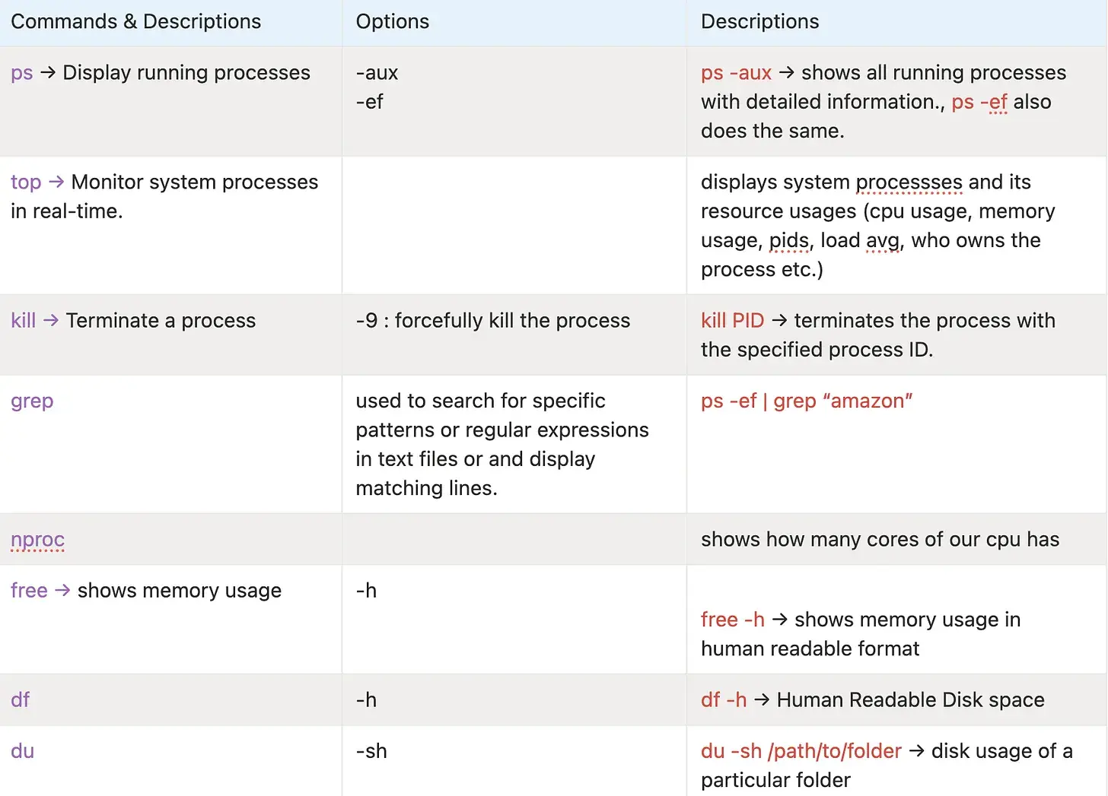This screenshot has width=1108, height=796.
Task: Click the purple "kill" command text
Action: click(24, 321)
